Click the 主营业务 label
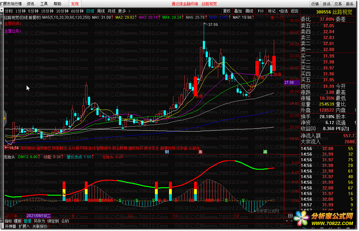Screen dimensions: 359x231 (13, 31)
